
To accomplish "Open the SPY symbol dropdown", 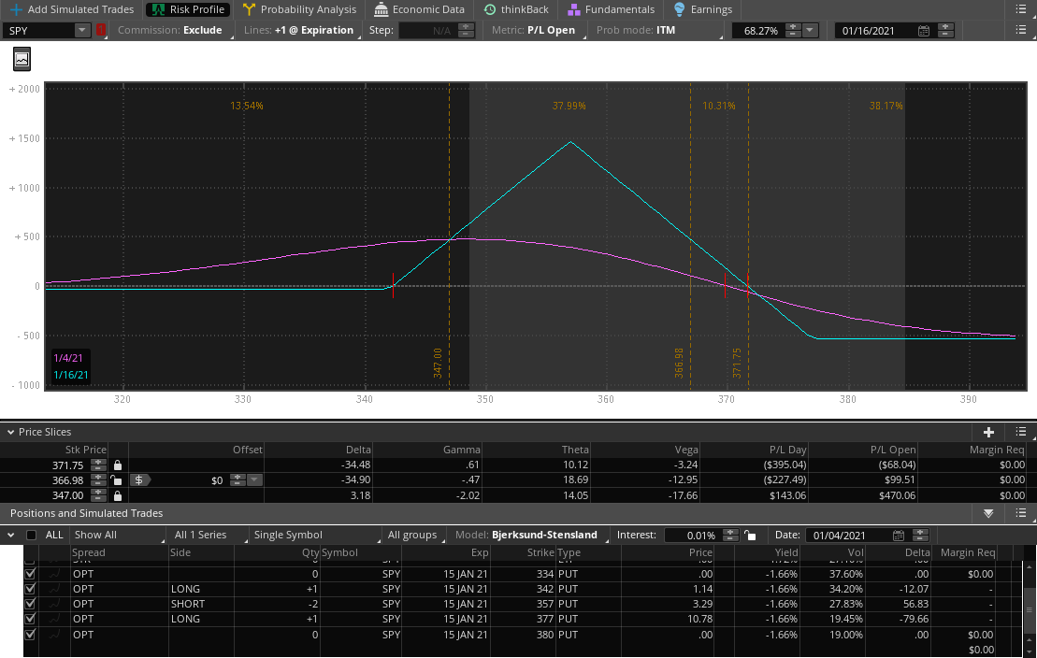I will pyautogui.click(x=81, y=30).
